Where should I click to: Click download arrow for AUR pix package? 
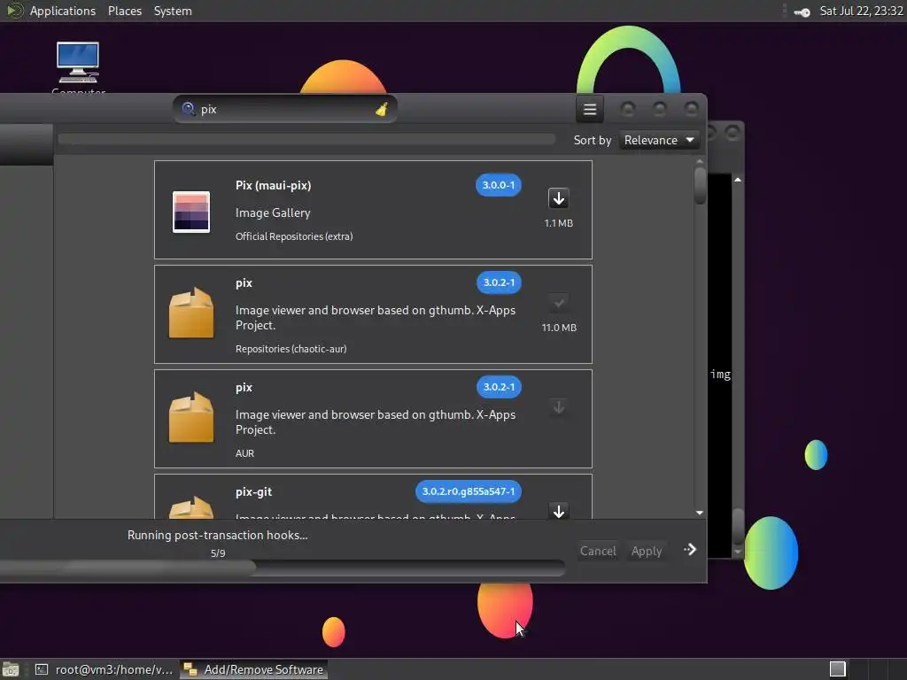(x=558, y=407)
